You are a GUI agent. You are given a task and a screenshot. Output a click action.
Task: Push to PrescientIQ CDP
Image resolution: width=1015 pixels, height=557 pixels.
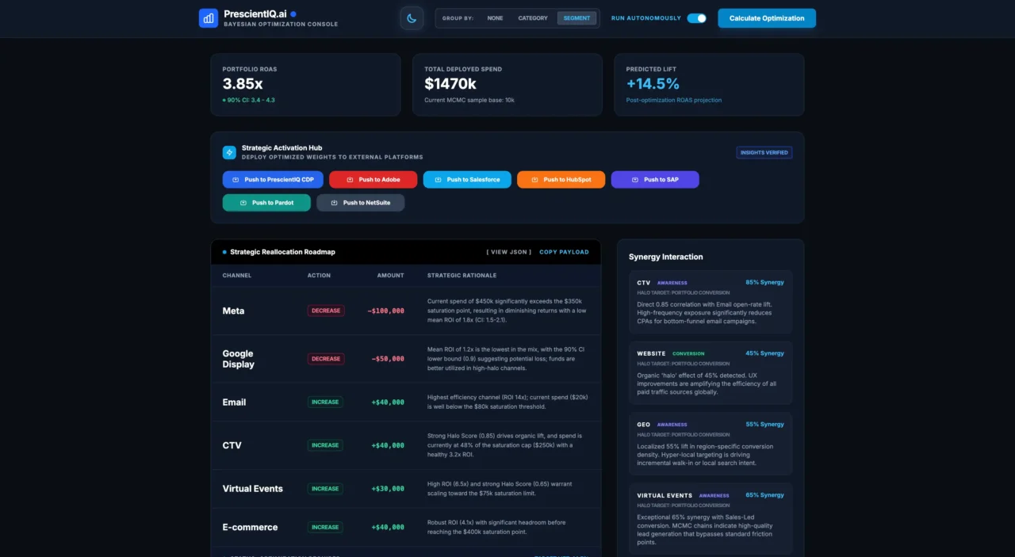point(273,180)
